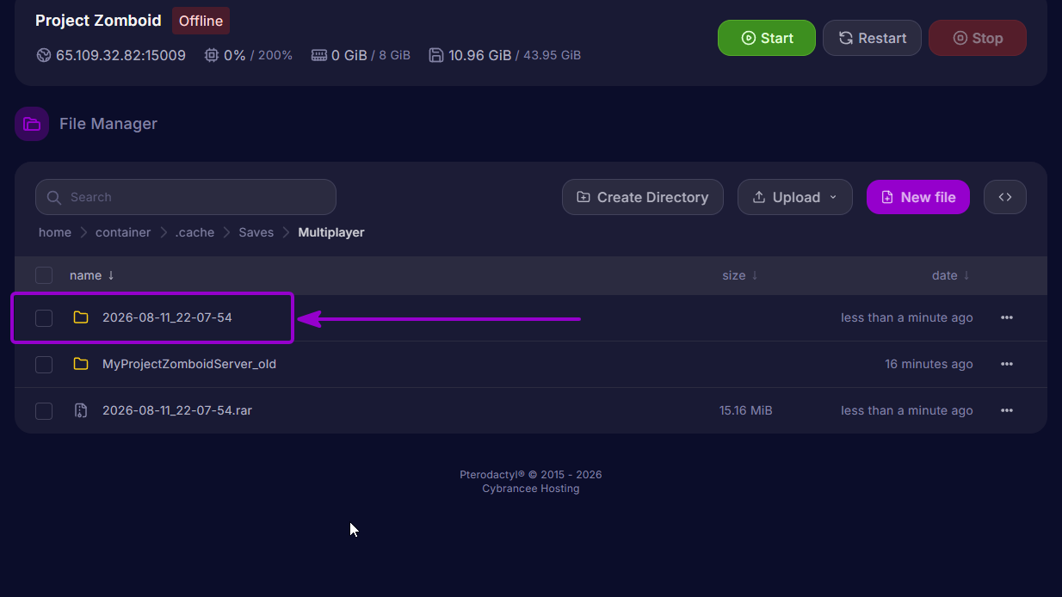Go to Saves in breadcrumb

(x=256, y=232)
